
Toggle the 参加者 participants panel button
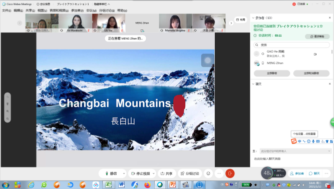point(297,173)
